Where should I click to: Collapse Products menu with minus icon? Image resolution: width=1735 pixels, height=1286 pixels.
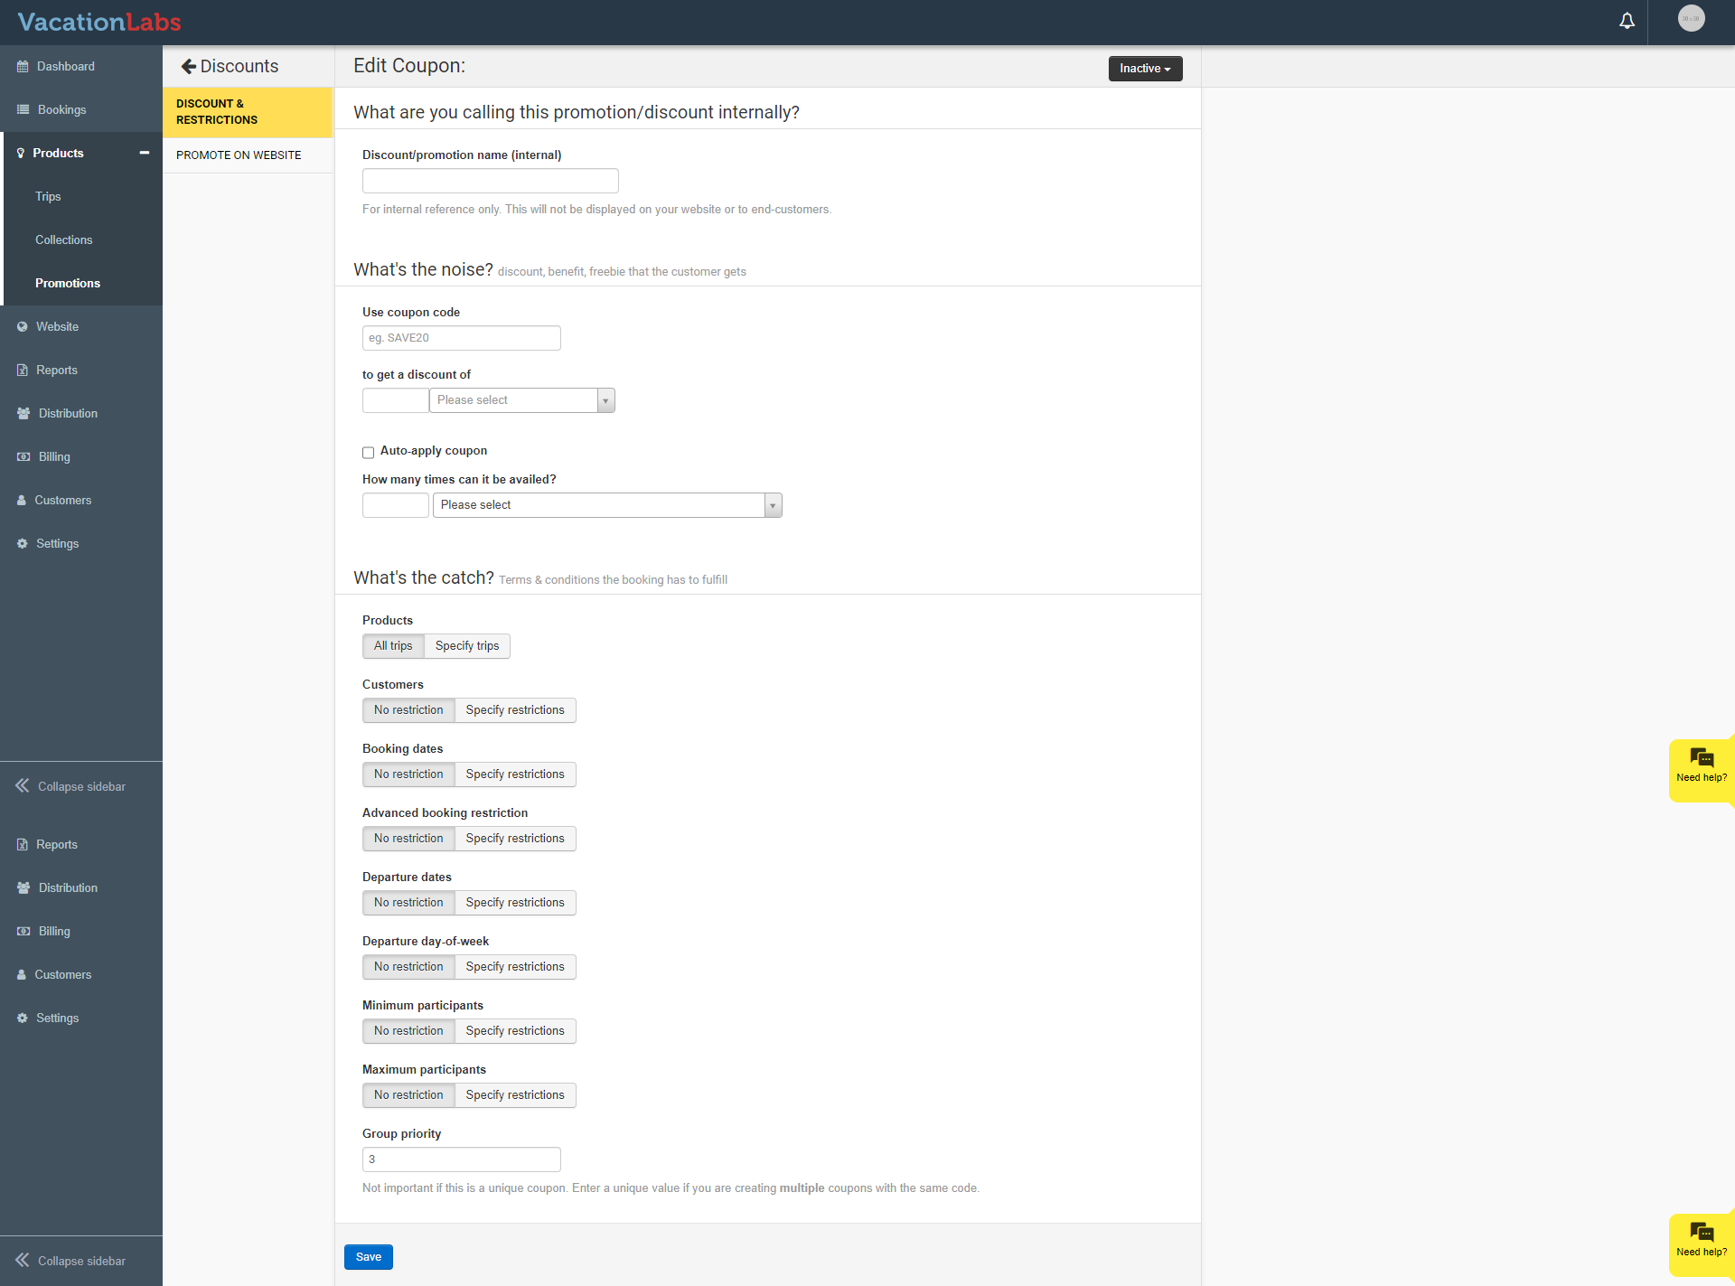[144, 153]
